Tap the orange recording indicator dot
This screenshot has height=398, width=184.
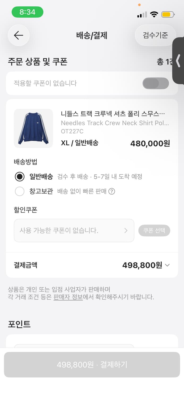139,5
